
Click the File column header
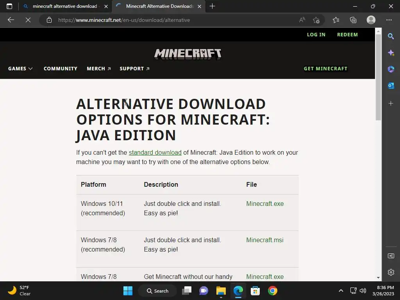pos(252,184)
